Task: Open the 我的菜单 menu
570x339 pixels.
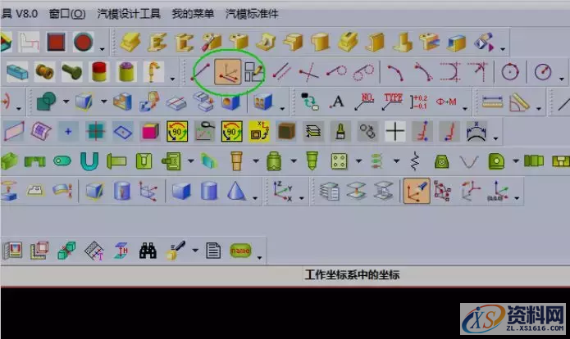Action: tap(193, 14)
